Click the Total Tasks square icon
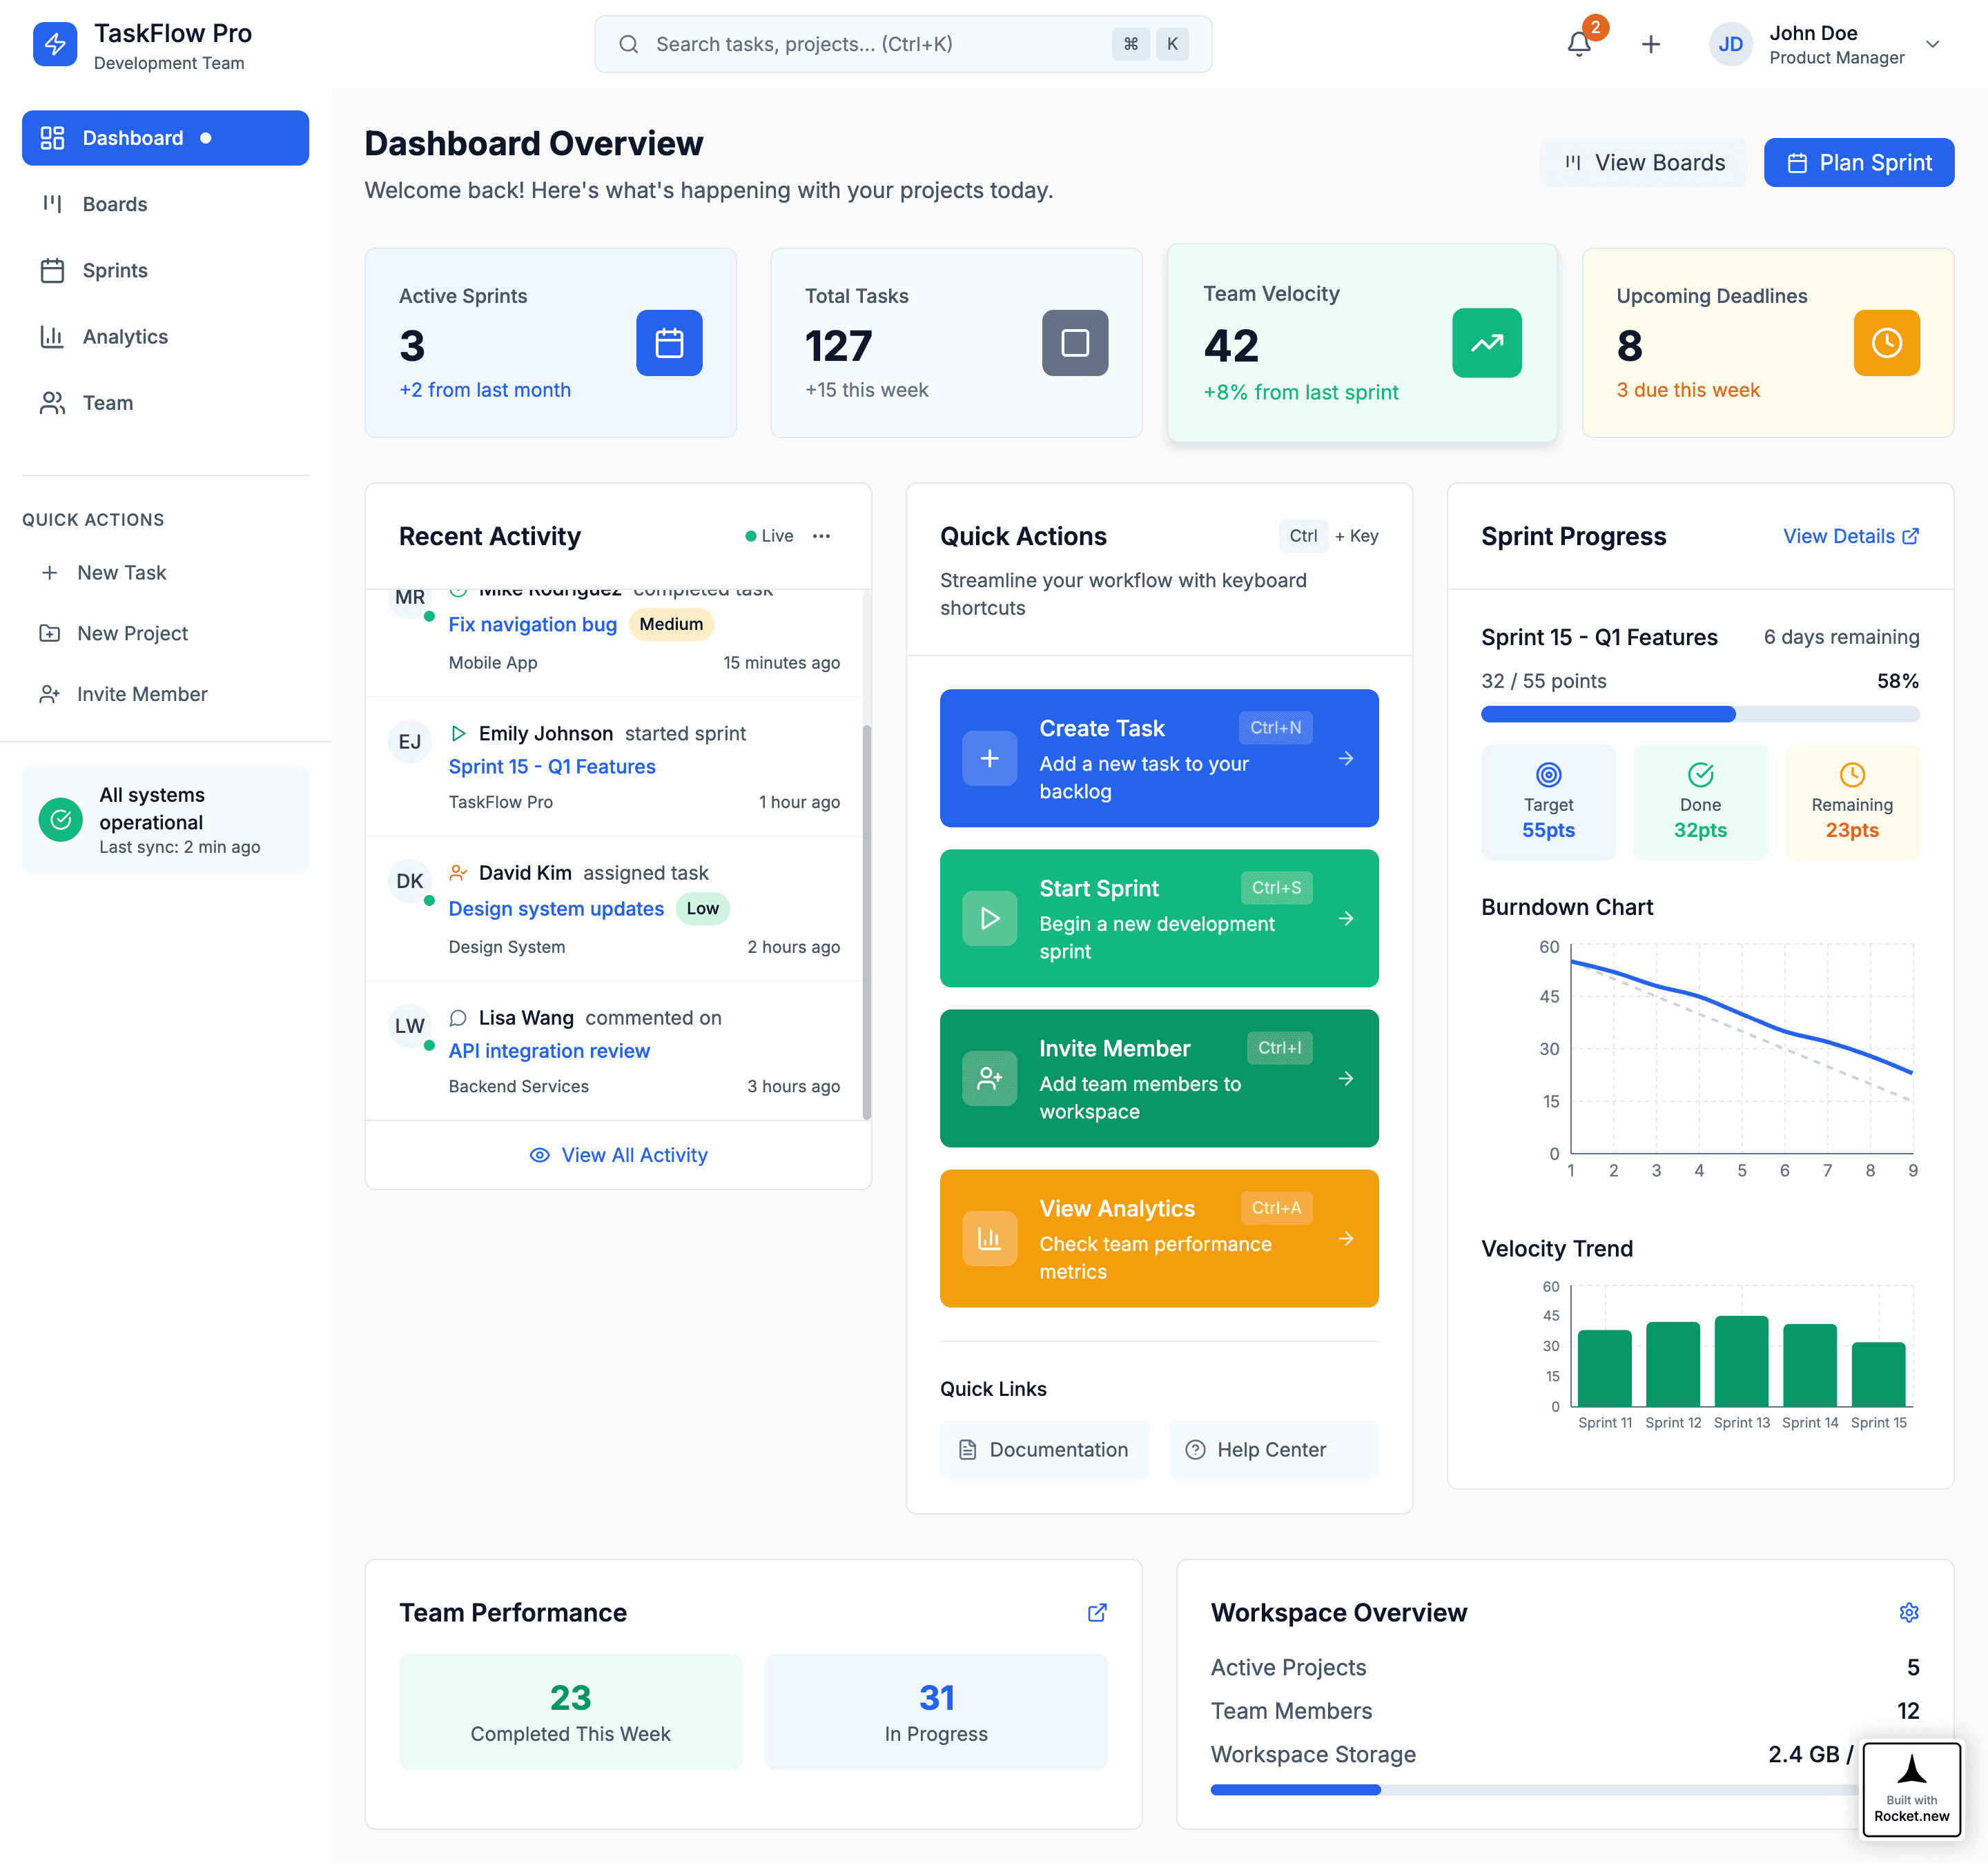Image resolution: width=1988 pixels, height=1863 pixels. coord(1075,343)
